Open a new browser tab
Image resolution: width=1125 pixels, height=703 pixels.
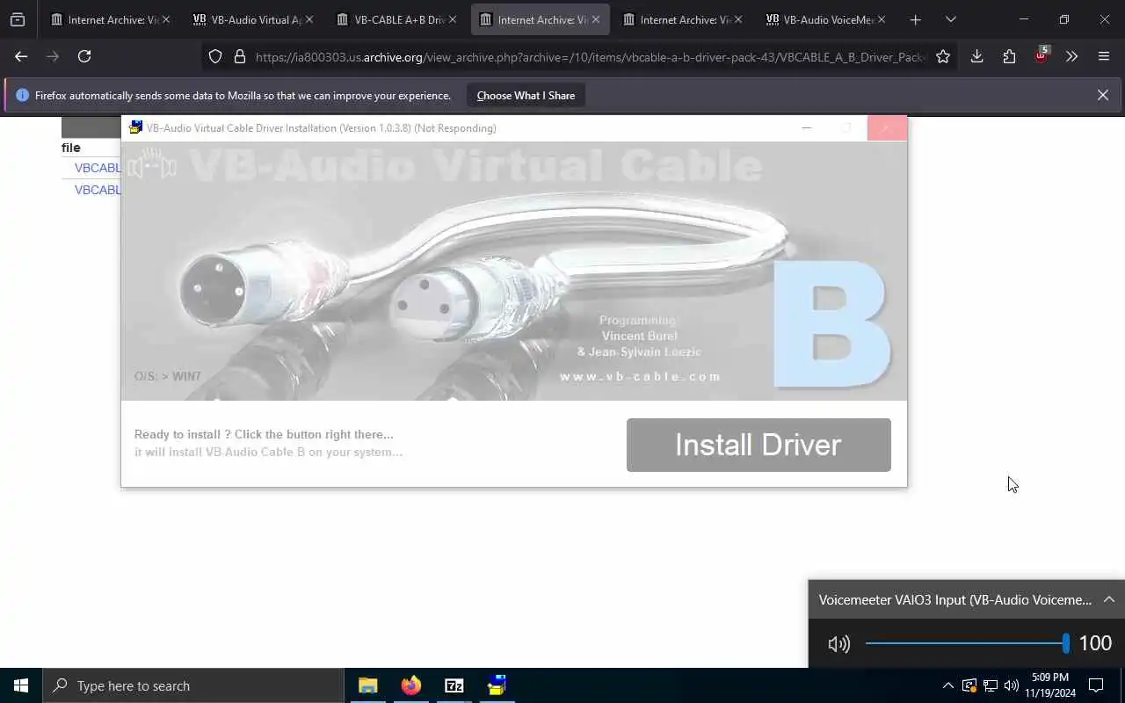tap(915, 19)
